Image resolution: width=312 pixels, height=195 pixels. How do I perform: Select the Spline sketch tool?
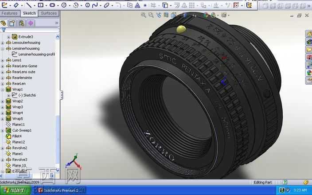95,5
